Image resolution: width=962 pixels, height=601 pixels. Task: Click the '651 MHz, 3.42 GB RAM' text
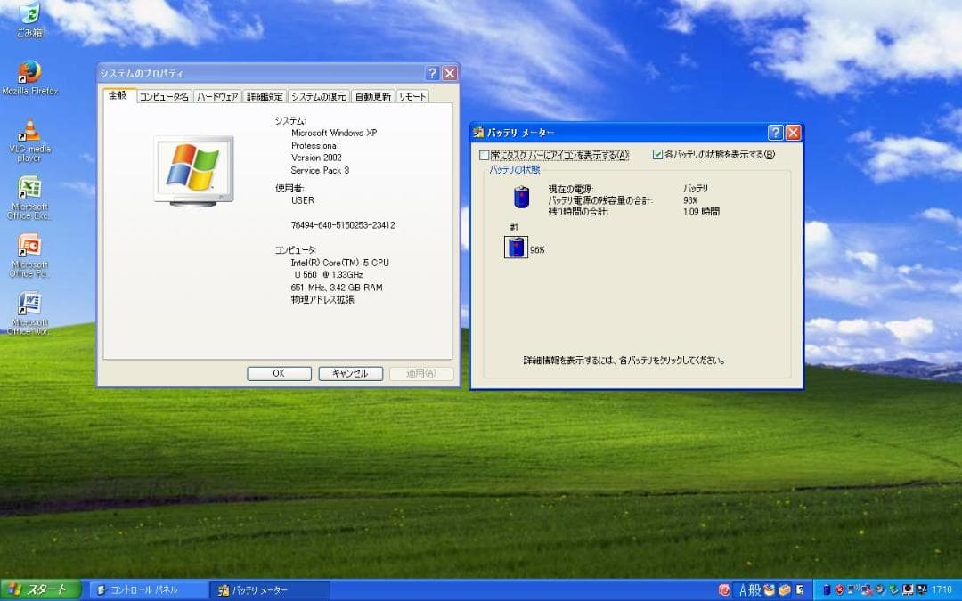(x=337, y=287)
